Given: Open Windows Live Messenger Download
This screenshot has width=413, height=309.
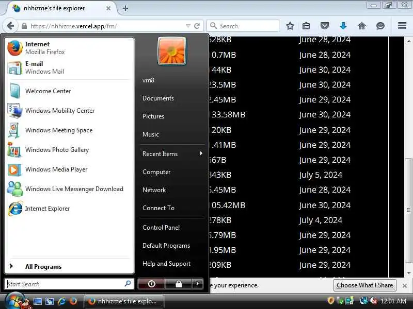Looking at the screenshot, I should [69, 189].
